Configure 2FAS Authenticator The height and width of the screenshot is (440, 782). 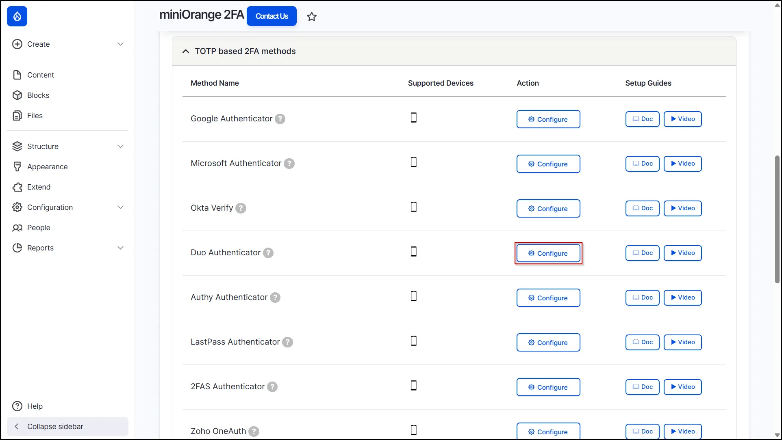coord(548,387)
